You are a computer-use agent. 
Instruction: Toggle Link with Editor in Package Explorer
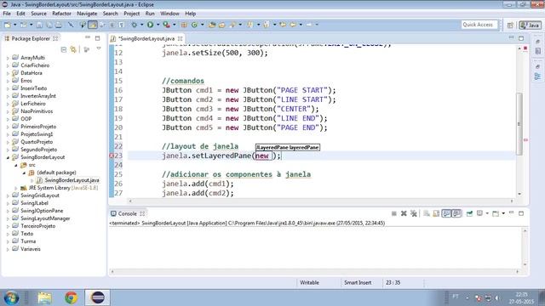pyautogui.click(x=73, y=49)
